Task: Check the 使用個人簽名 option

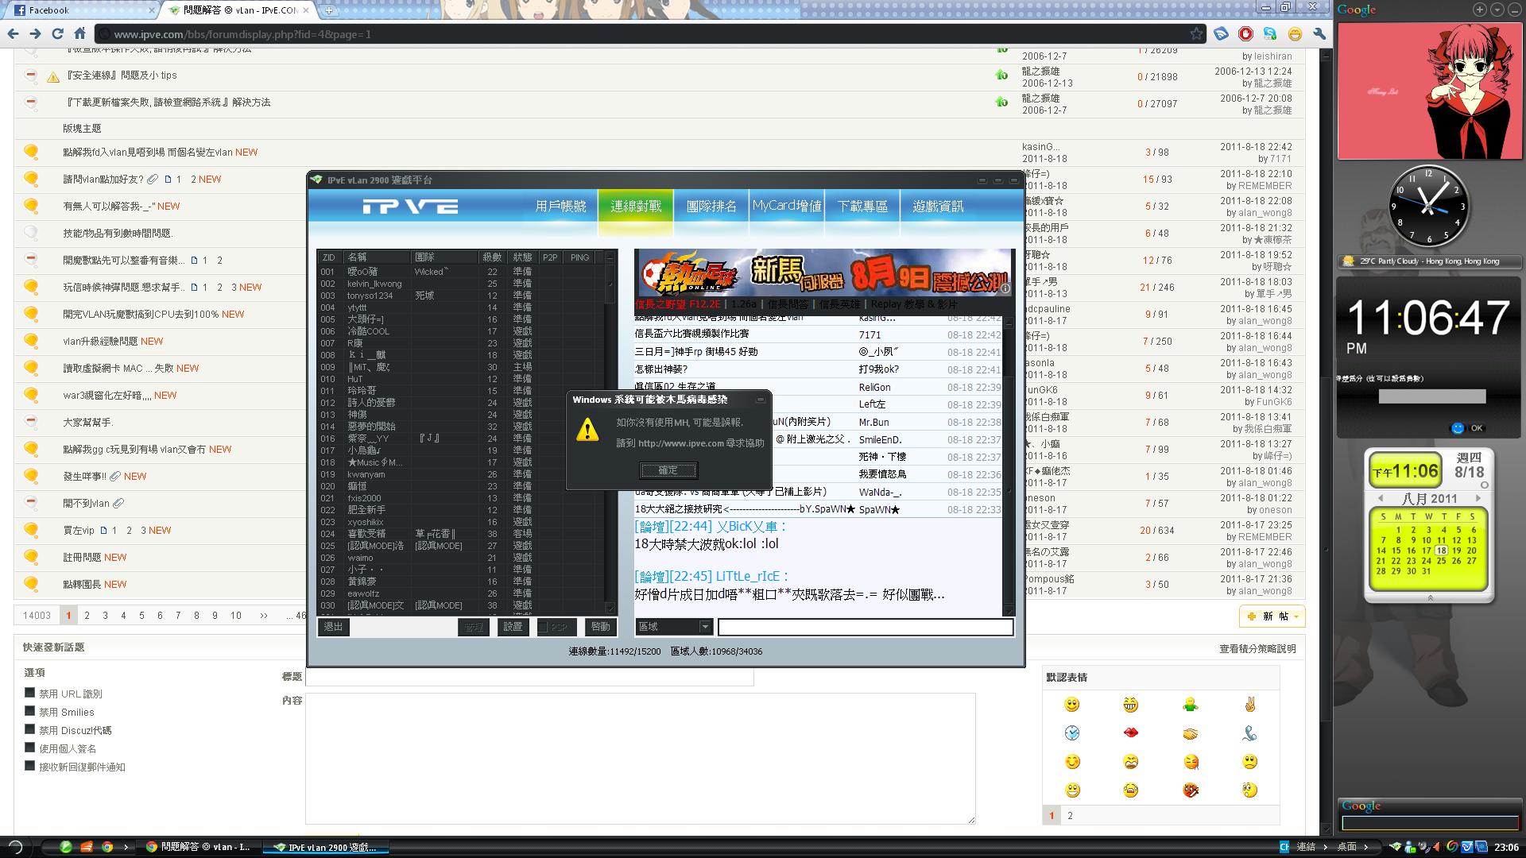Action: tap(29, 748)
